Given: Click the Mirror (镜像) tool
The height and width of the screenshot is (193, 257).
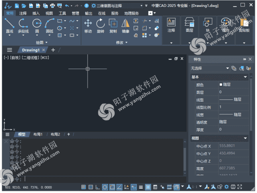Looking at the screenshot, I should tap(125, 26).
